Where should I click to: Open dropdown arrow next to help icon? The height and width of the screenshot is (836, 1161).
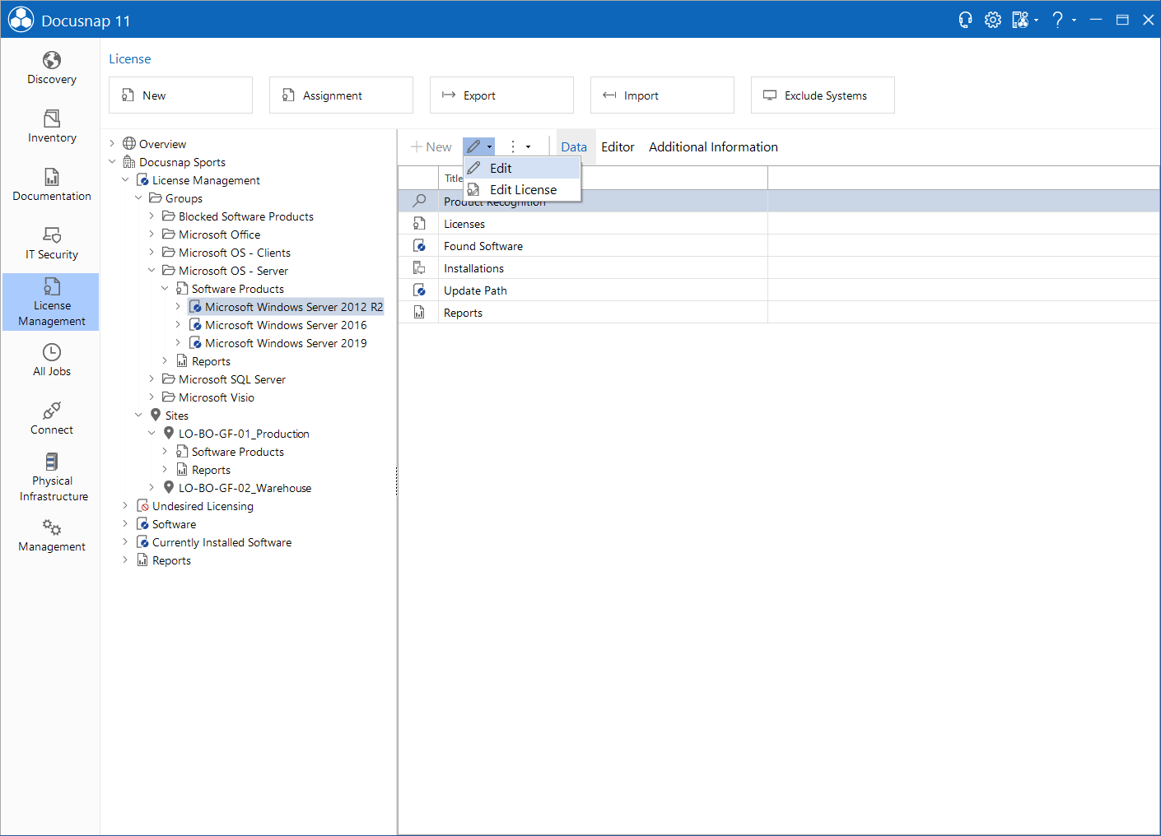point(1074,20)
